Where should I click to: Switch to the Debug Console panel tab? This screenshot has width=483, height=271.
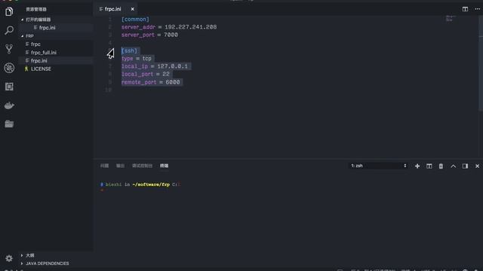pos(143,166)
